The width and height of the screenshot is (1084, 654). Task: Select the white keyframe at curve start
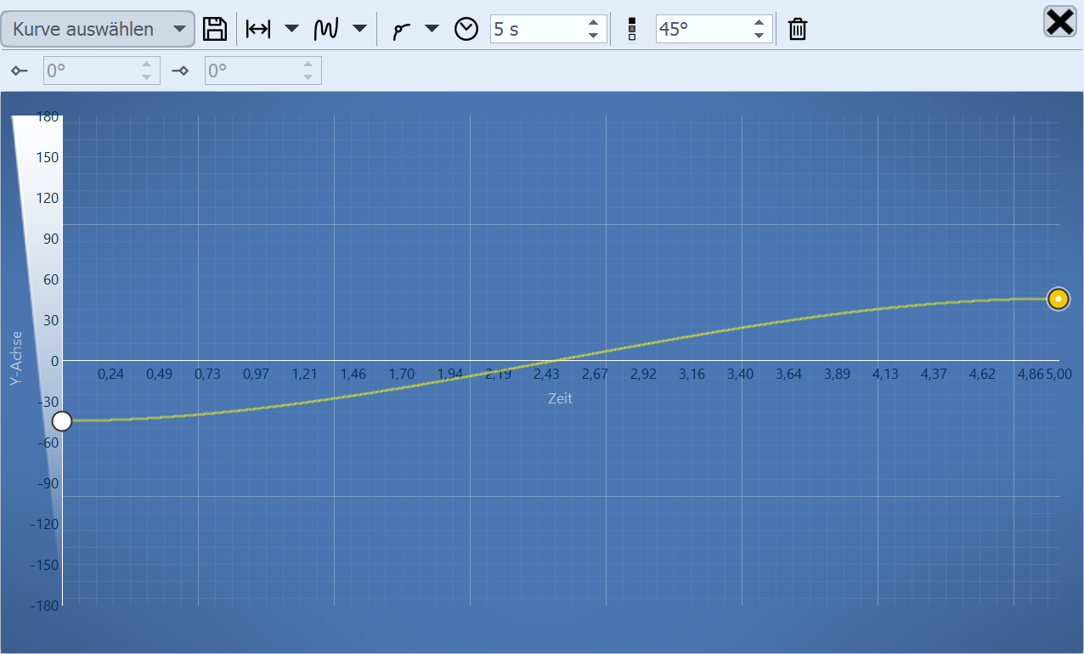[x=62, y=421]
